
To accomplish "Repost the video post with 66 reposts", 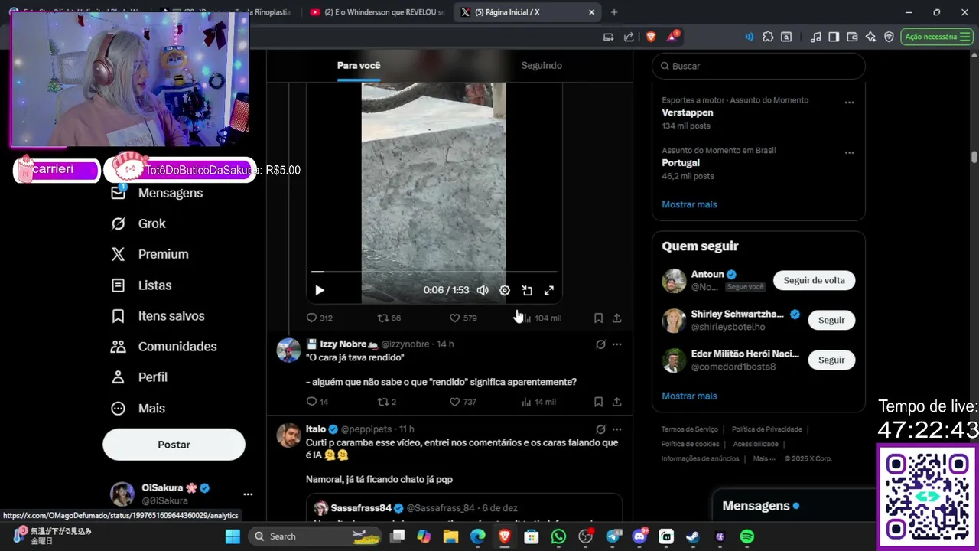I will [389, 318].
